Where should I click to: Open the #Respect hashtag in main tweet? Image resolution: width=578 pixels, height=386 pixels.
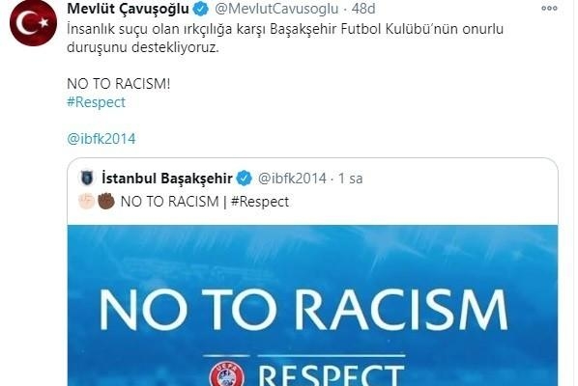(x=97, y=102)
